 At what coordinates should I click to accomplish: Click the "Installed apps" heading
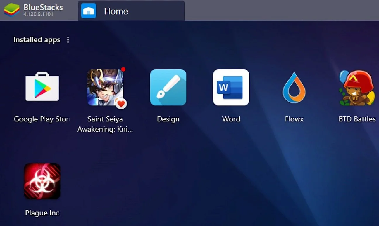click(x=37, y=40)
